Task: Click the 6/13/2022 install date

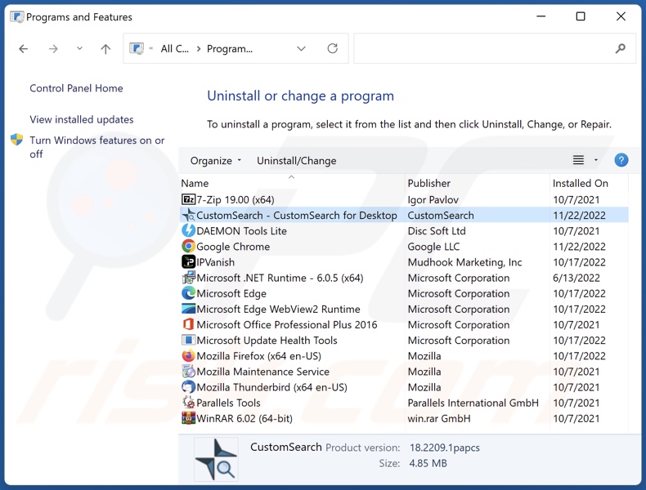Action: [x=576, y=278]
